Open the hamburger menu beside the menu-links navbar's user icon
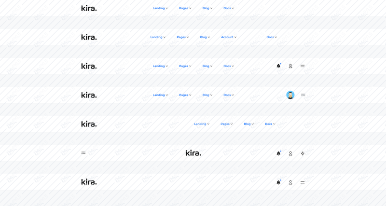The height and width of the screenshot is (206, 386). tap(303, 66)
